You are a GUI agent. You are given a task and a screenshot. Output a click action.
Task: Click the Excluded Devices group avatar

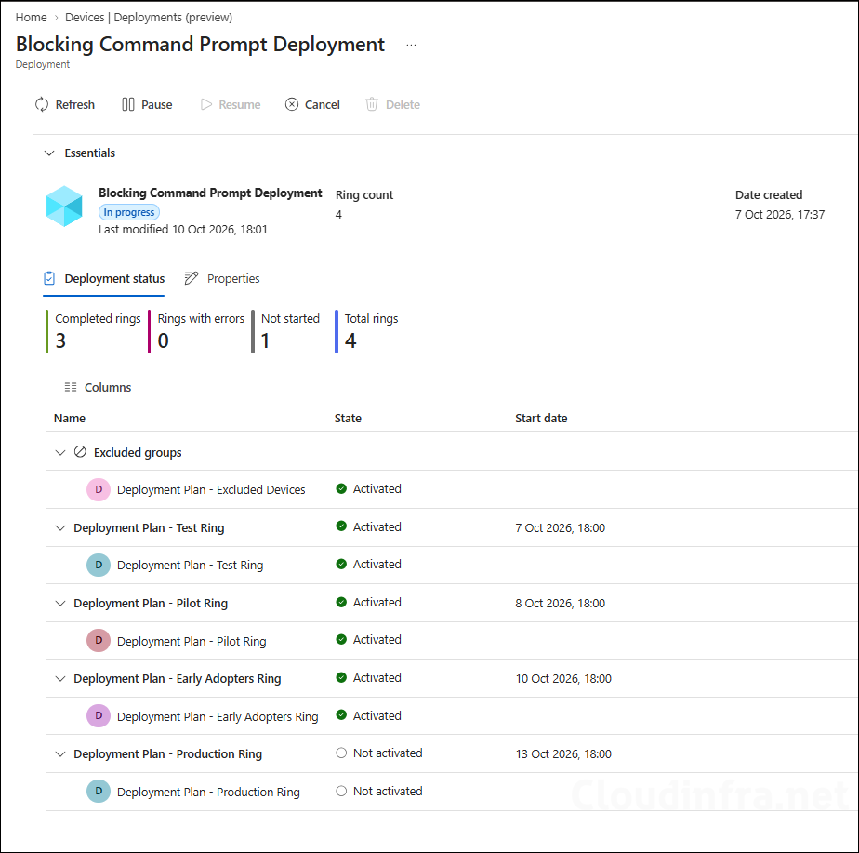click(99, 489)
